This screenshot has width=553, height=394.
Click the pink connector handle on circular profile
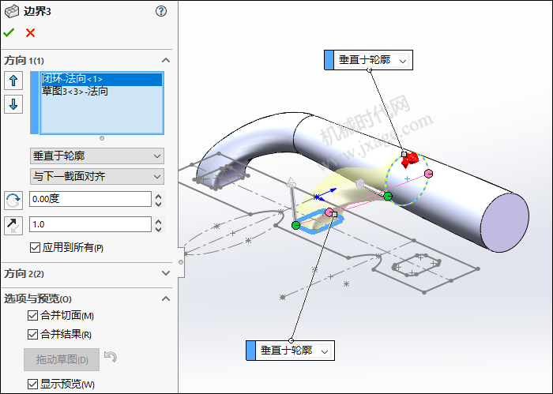428,174
